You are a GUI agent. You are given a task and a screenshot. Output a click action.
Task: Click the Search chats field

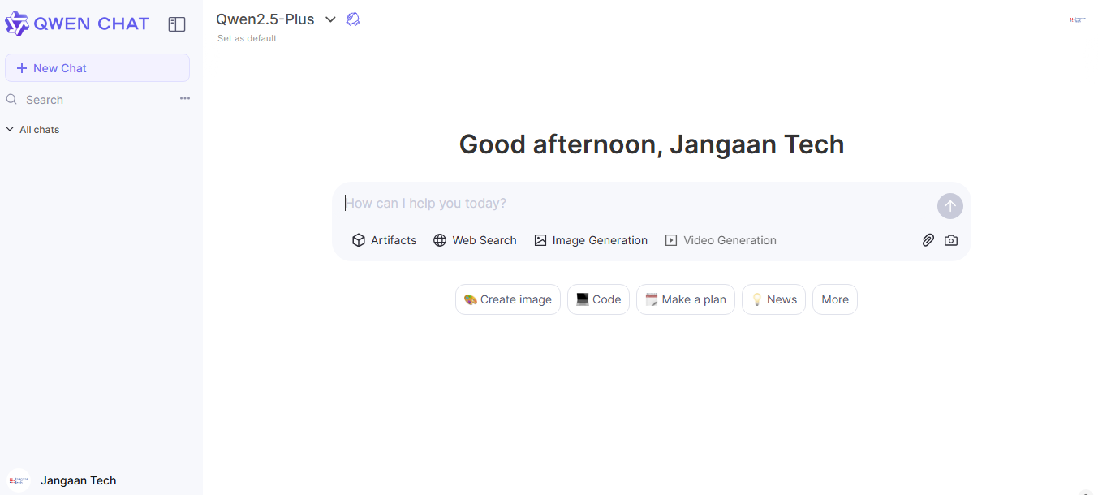tap(97, 100)
